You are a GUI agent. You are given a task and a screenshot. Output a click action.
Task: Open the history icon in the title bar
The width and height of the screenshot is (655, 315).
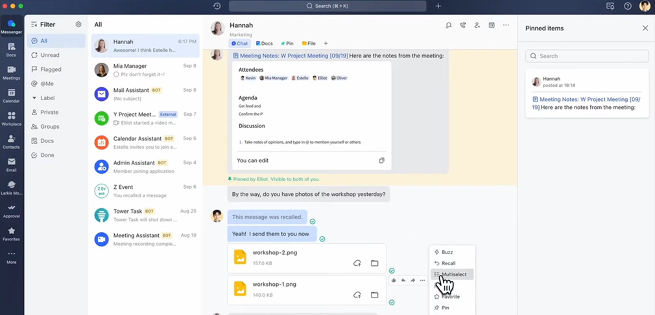217,6
